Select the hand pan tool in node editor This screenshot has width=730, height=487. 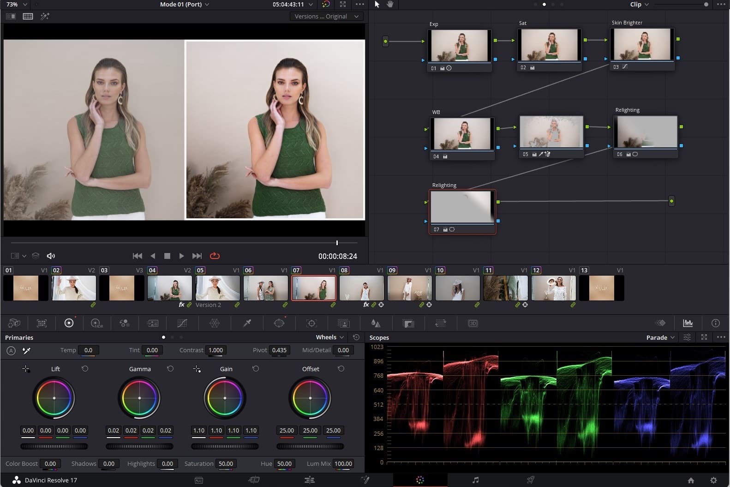point(390,4)
